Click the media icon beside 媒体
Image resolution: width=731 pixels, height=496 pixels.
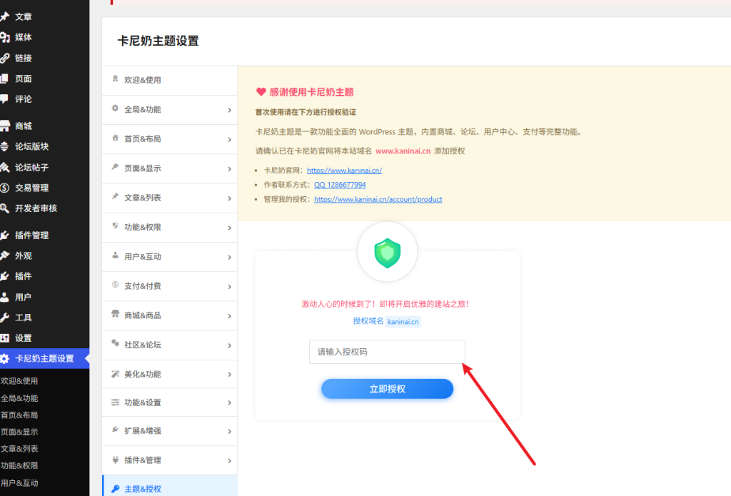5,37
